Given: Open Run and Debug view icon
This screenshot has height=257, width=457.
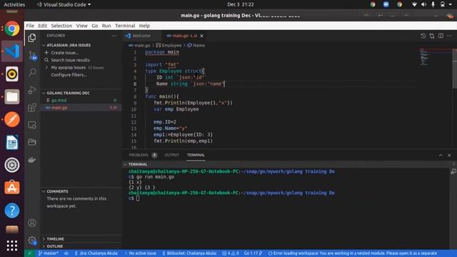Looking at the screenshot, I should [x=32, y=90].
